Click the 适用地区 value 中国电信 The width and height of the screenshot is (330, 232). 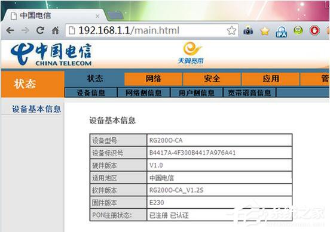[x=161, y=178]
